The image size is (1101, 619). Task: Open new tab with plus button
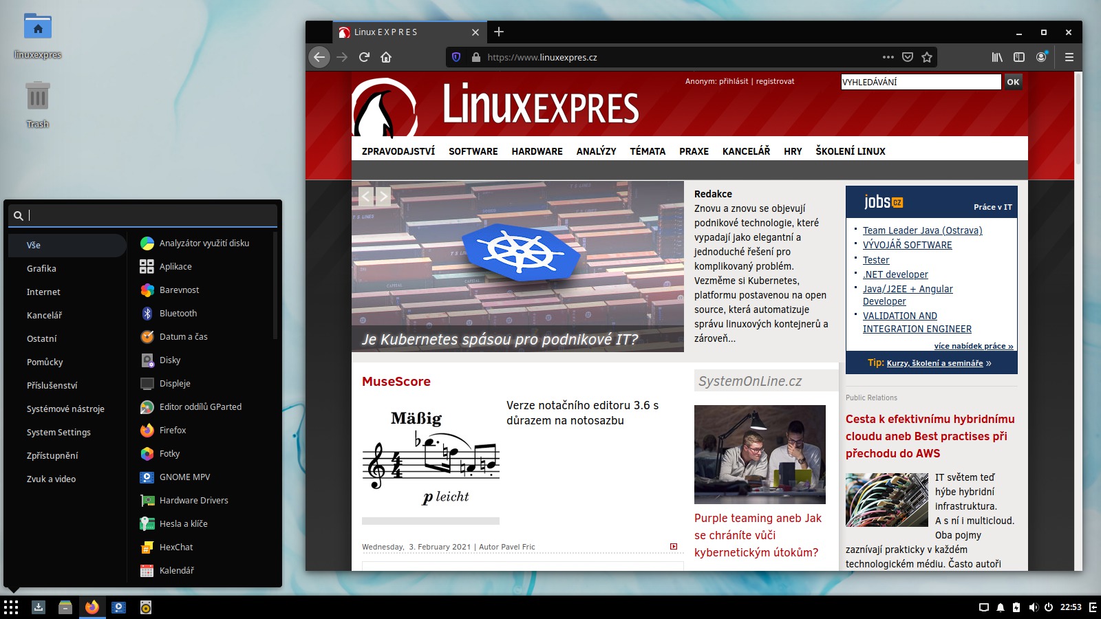pyautogui.click(x=499, y=32)
